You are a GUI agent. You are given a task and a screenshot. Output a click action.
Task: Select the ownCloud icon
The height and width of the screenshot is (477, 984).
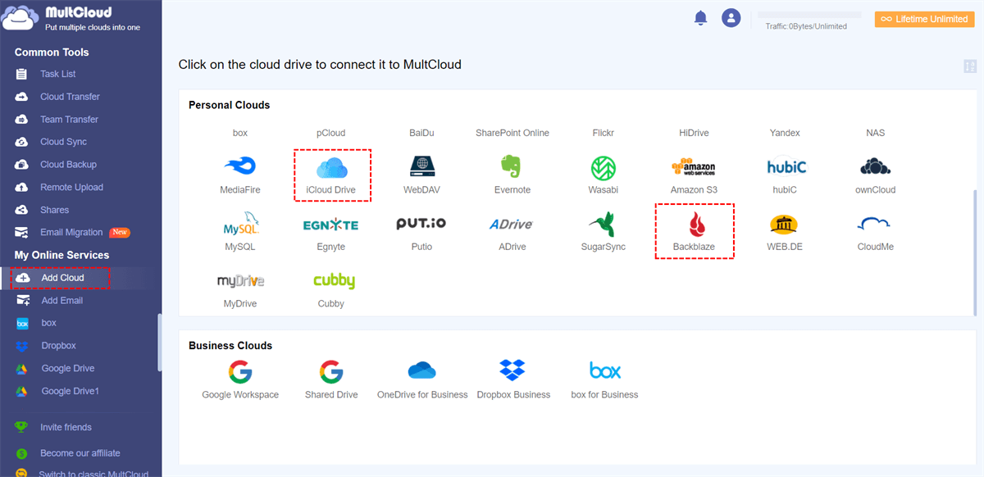pos(875,167)
